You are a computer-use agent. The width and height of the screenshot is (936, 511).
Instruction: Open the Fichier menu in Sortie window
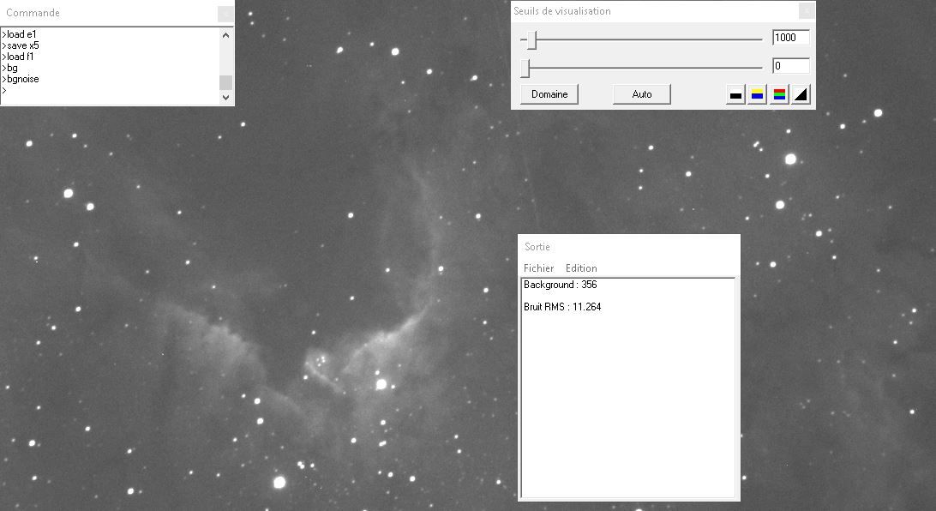[x=538, y=268]
